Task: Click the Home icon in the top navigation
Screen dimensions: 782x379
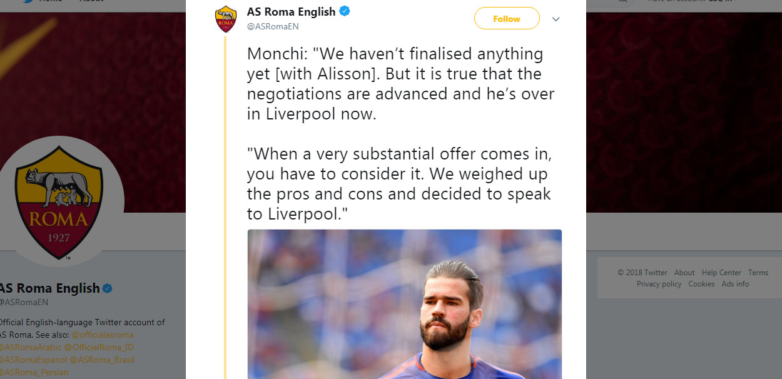Action: pyautogui.click(x=50, y=2)
